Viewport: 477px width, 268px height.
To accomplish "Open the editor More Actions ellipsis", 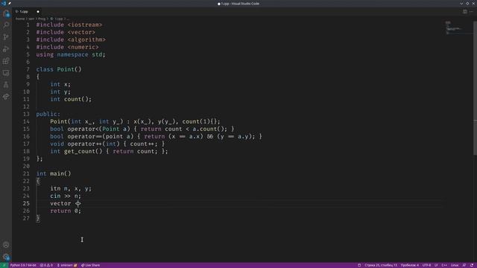I will click(471, 12).
